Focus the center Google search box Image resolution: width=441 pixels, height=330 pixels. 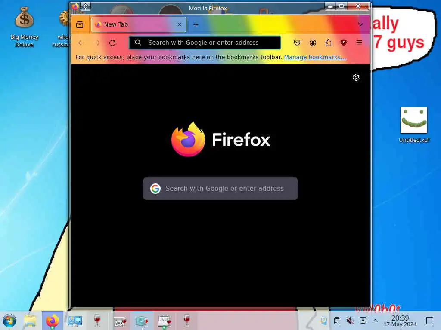coord(220,189)
